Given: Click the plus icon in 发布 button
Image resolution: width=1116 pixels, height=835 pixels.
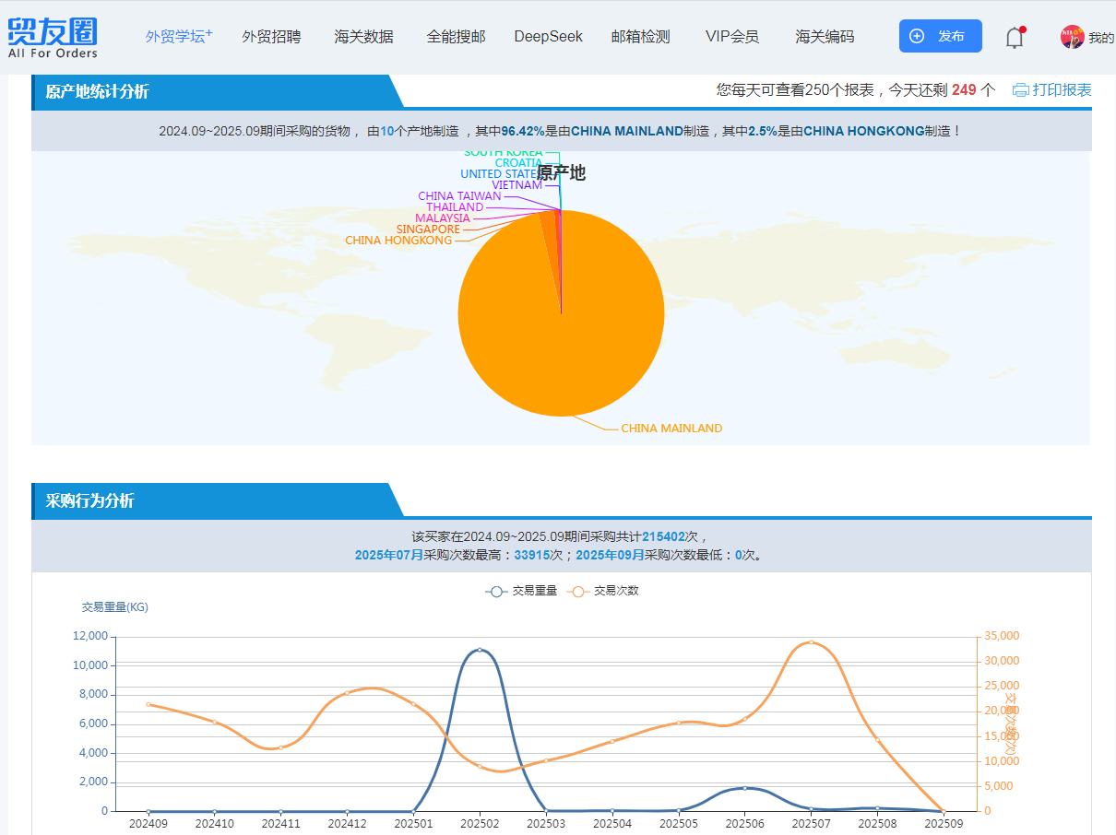Looking at the screenshot, I should pyautogui.click(x=917, y=37).
